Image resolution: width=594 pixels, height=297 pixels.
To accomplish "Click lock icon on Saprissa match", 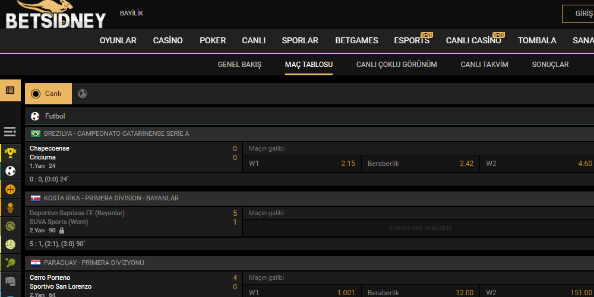I will click(x=62, y=230).
